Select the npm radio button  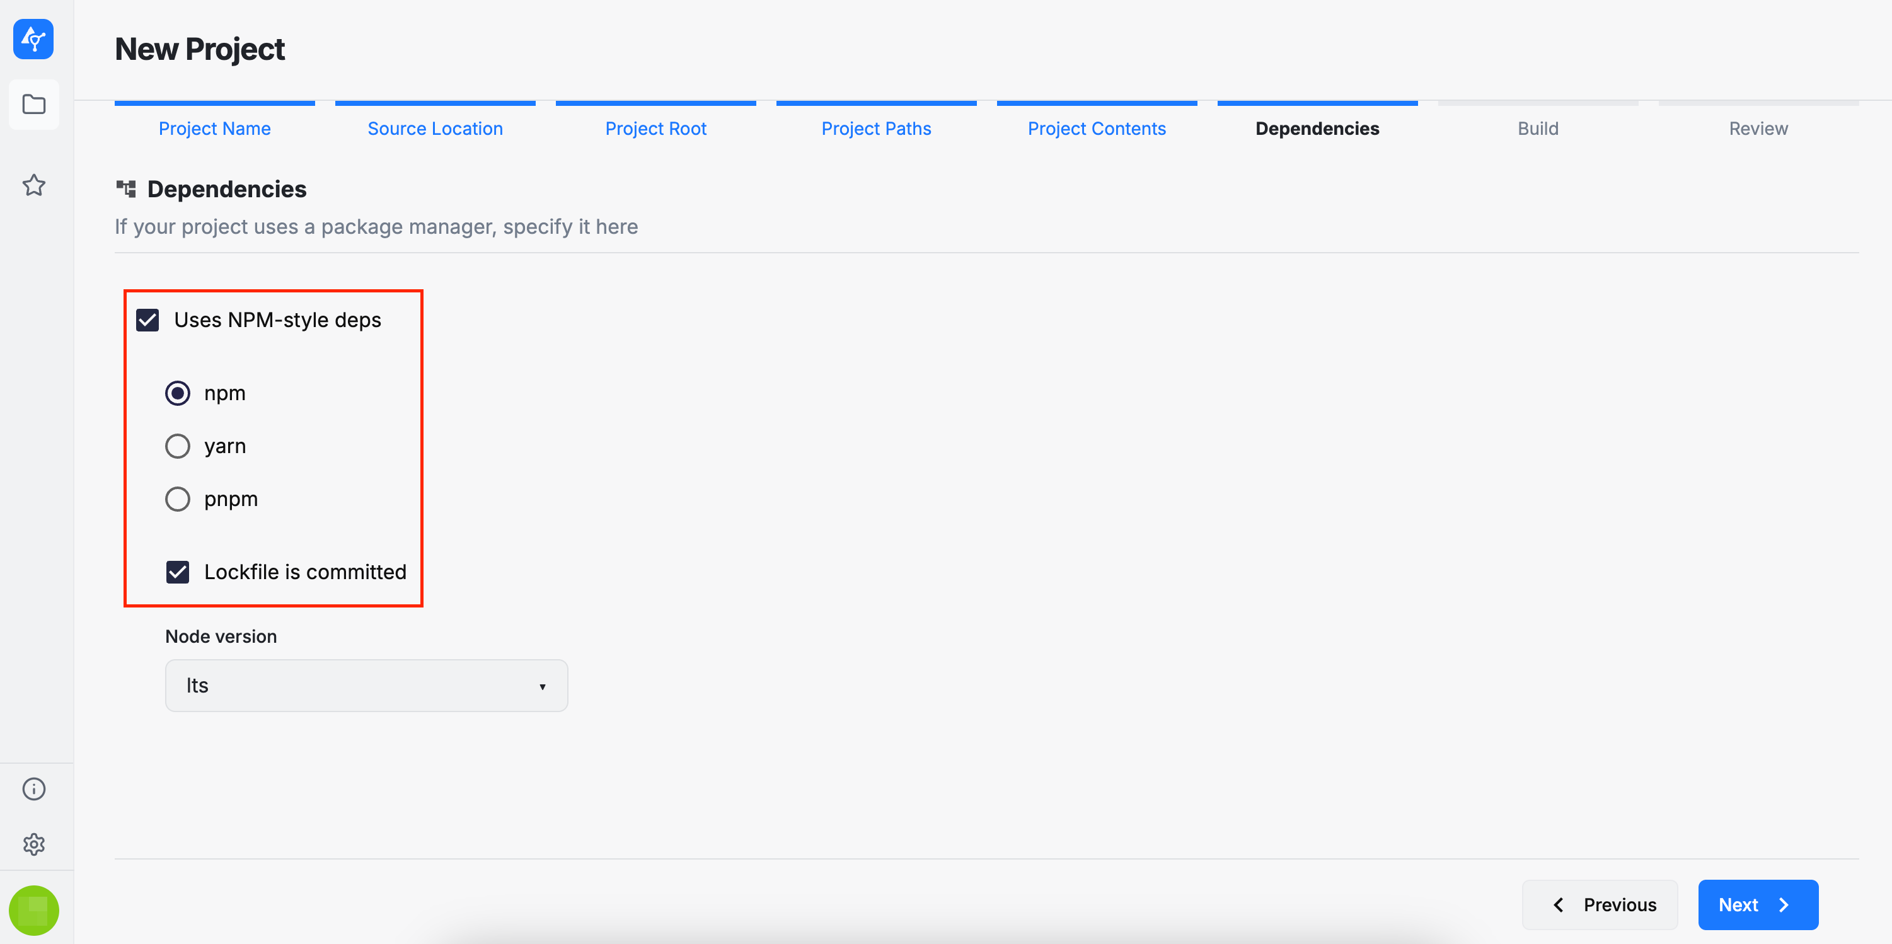coord(178,393)
